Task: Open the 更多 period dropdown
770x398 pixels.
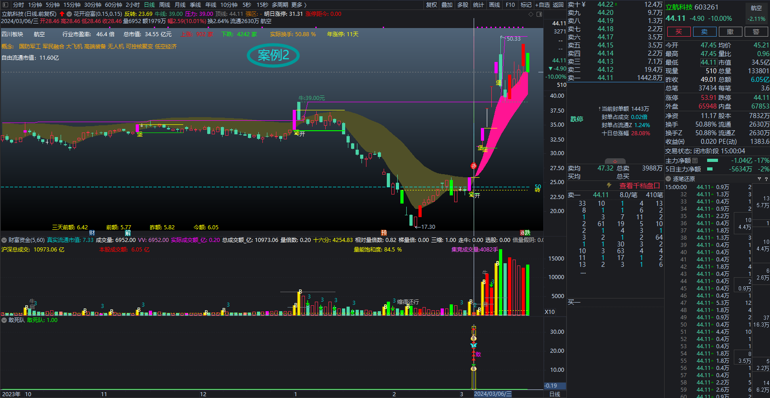Action: [x=299, y=5]
